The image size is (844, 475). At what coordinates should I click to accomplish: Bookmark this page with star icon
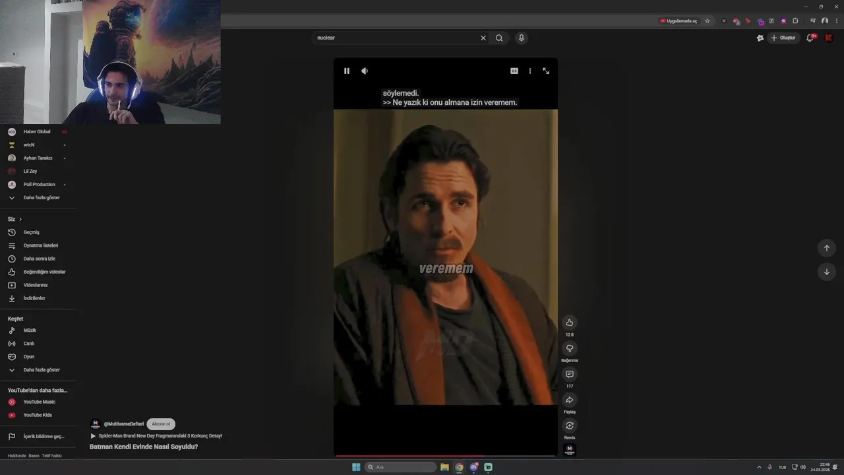click(708, 21)
